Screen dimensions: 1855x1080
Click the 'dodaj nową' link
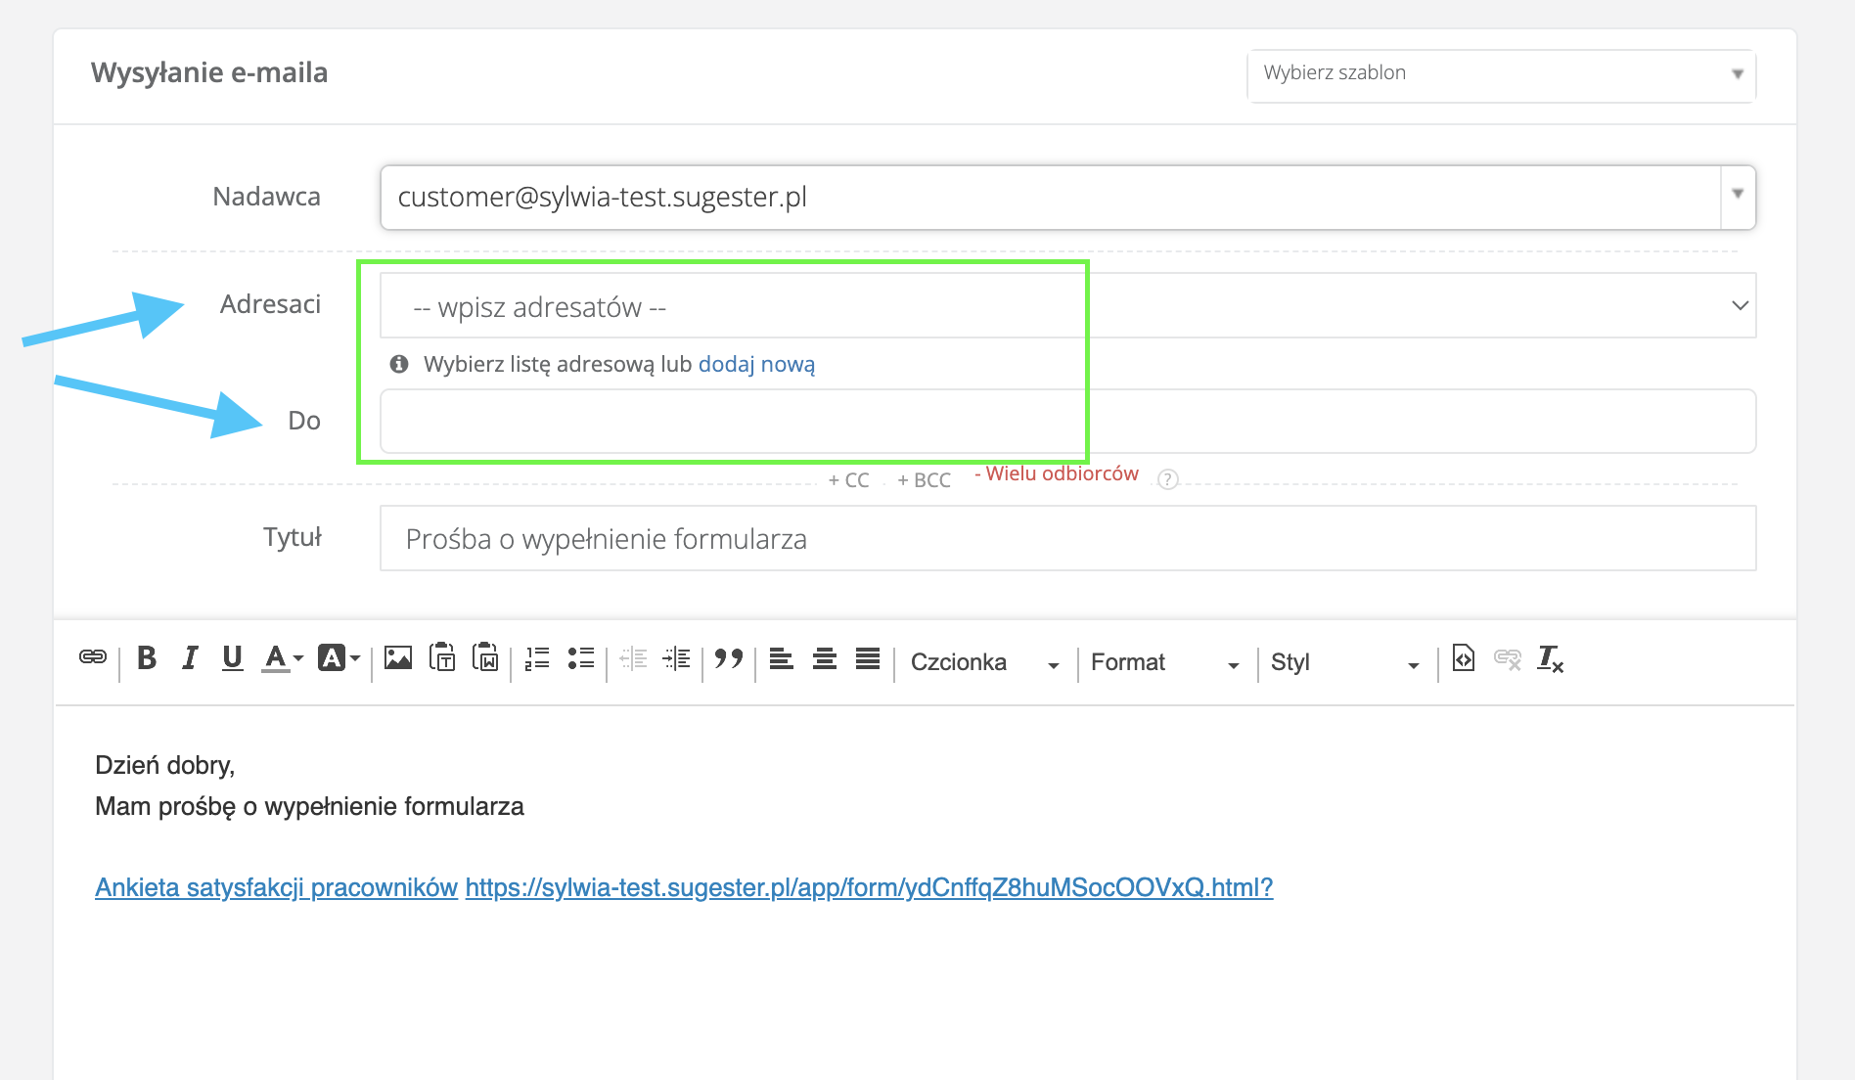click(756, 365)
